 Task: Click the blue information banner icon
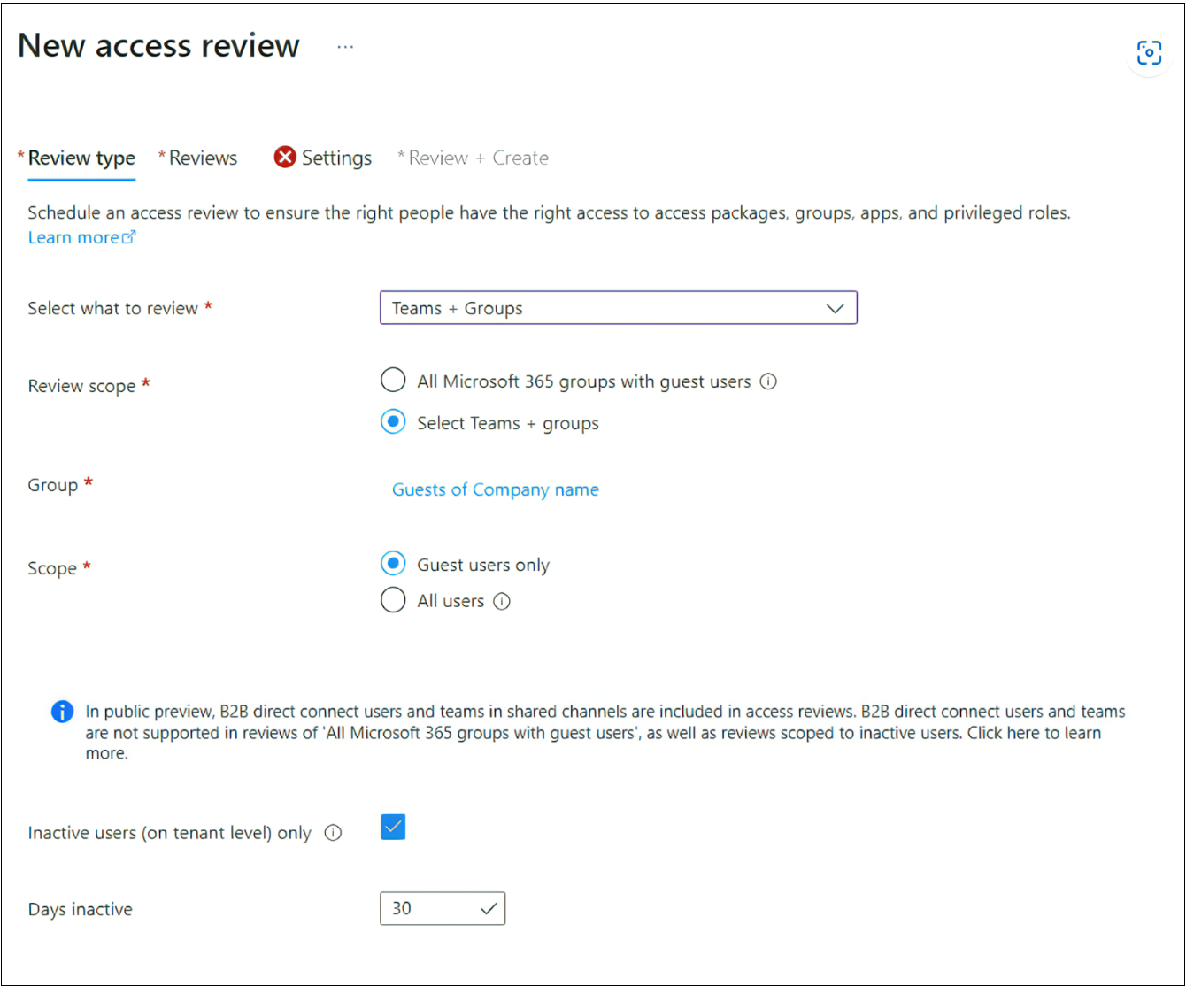click(x=62, y=712)
